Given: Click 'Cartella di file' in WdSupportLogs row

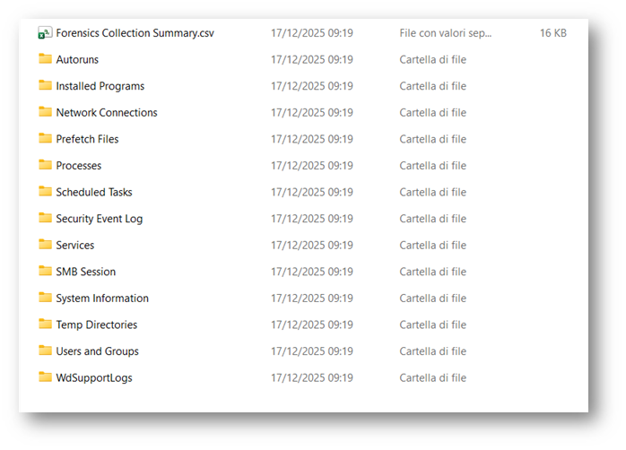Looking at the screenshot, I should (x=433, y=377).
